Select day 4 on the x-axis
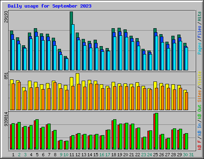The height and width of the screenshot is (159, 204). pyautogui.click(x=31, y=155)
